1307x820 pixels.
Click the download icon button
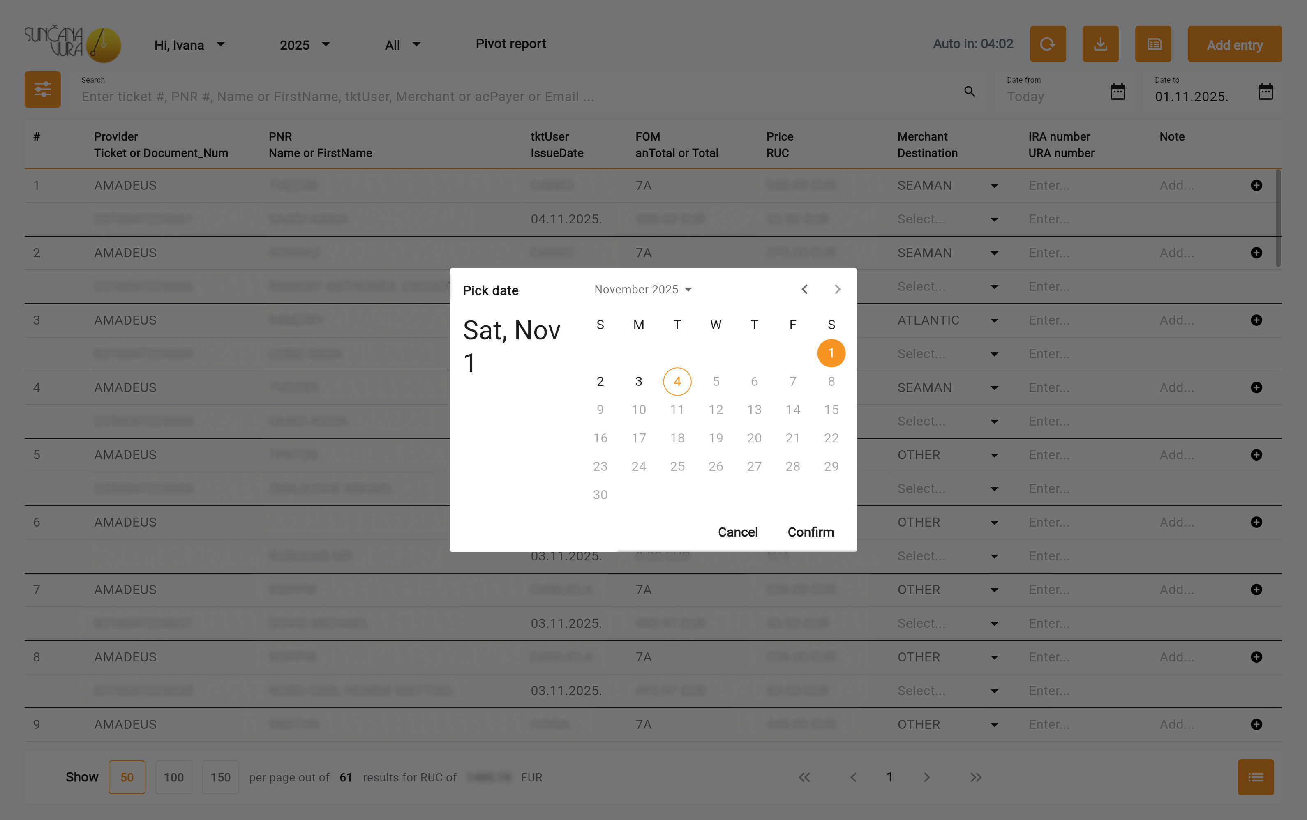tap(1100, 44)
